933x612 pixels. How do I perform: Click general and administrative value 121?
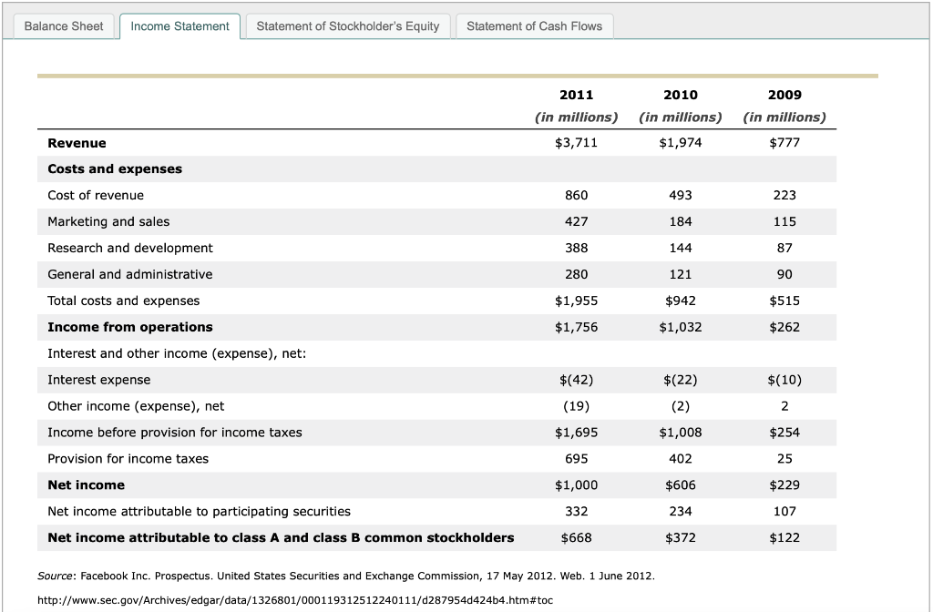[x=680, y=274]
